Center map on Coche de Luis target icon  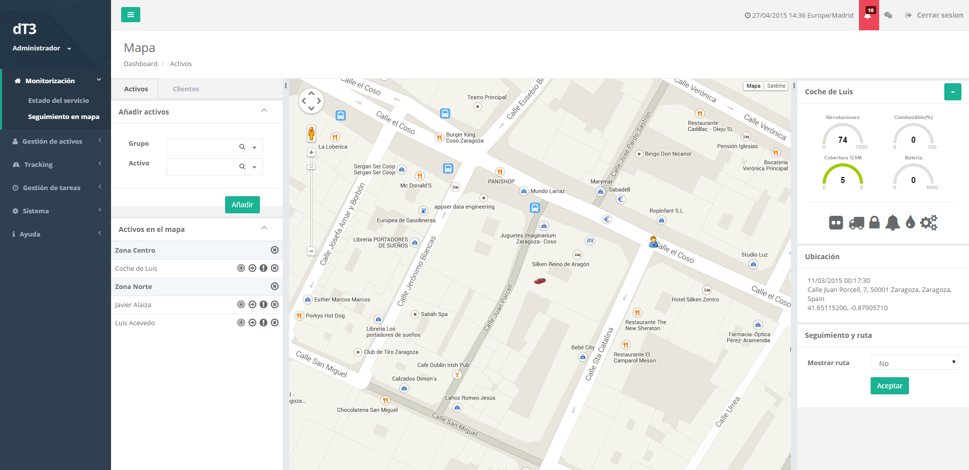click(x=241, y=268)
